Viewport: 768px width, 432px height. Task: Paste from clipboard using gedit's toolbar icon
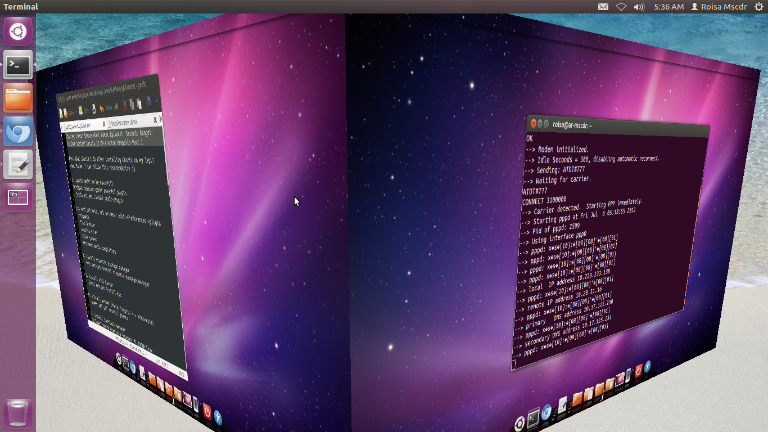(x=139, y=104)
